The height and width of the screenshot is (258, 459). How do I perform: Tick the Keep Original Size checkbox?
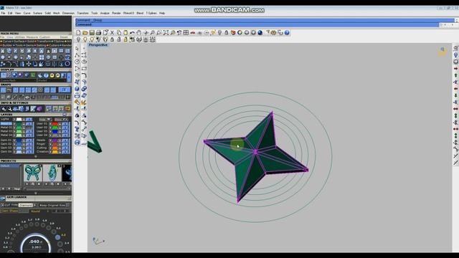pyautogui.click(x=67, y=206)
